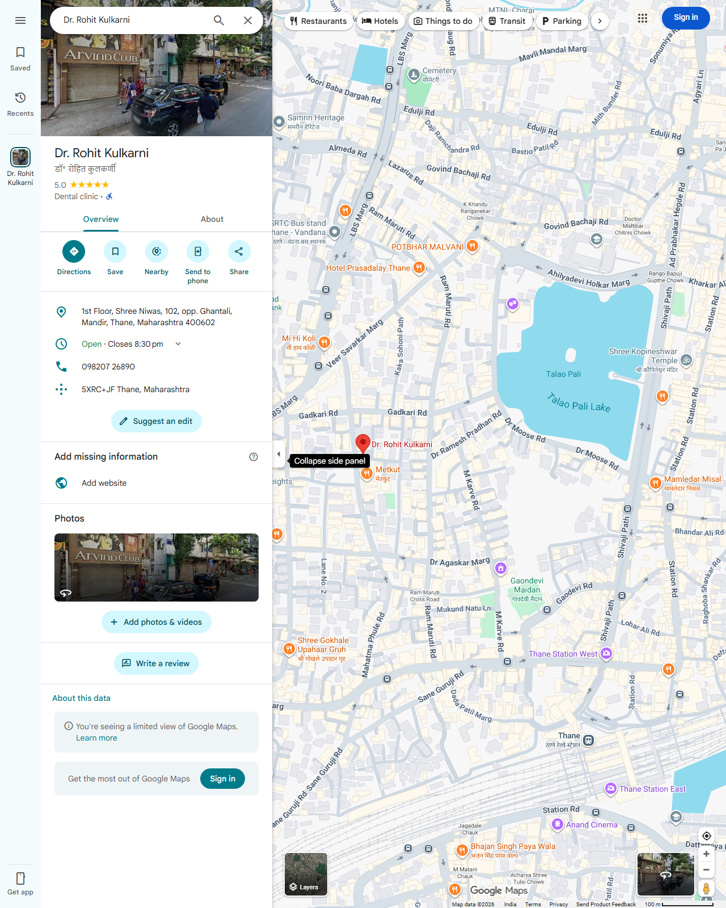This screenshot has width=726, height=908.
Task: Click Bhajan Singh Paya Wala marker
Action: tap(462, 850)
